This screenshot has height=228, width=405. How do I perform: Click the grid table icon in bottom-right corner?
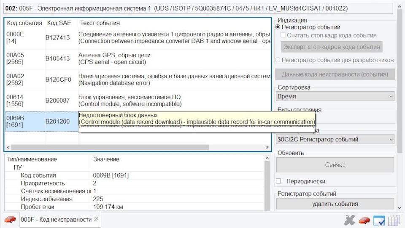pyautogui.click(x=394, y=220)
